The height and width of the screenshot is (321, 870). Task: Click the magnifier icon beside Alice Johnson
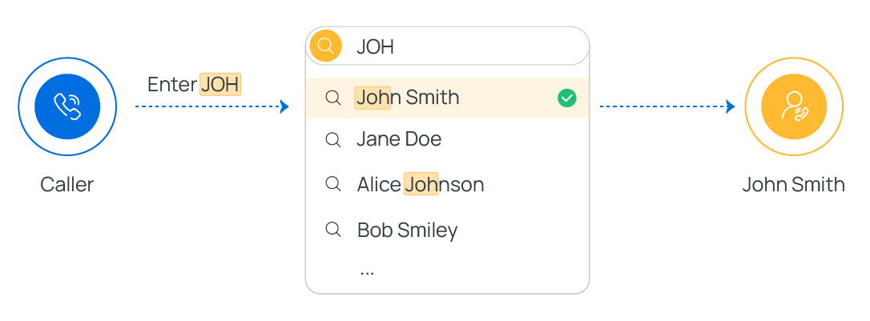[333, 184]
